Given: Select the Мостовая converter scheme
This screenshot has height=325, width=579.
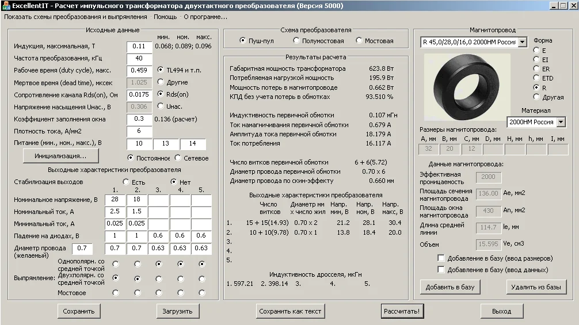Looking at the screenshot, I should 359,41.
